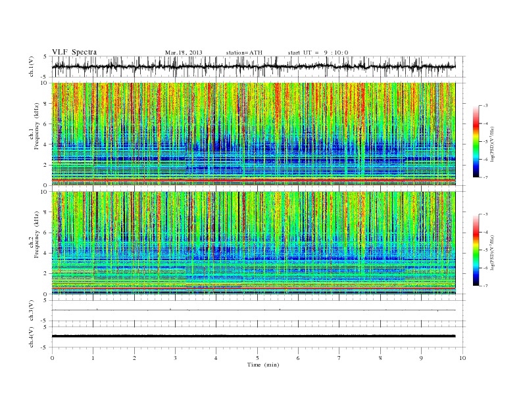Click the "Time (min)" axis label

pos(263,365)
